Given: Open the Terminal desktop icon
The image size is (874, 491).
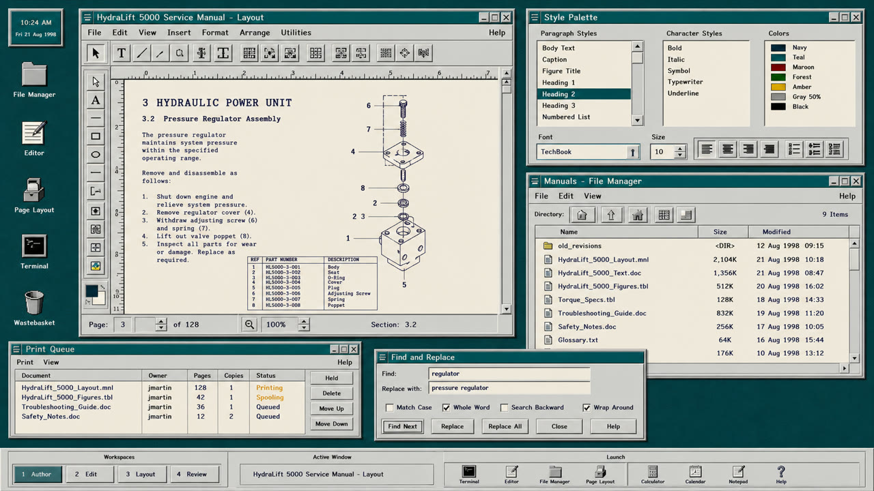Looking at the screenshot, I should [x=34, y=251].
